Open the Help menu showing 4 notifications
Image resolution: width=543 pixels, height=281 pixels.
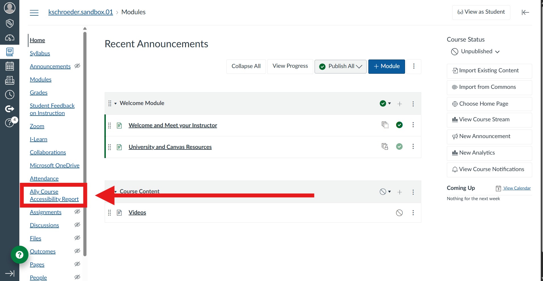(x=10, y=123)
